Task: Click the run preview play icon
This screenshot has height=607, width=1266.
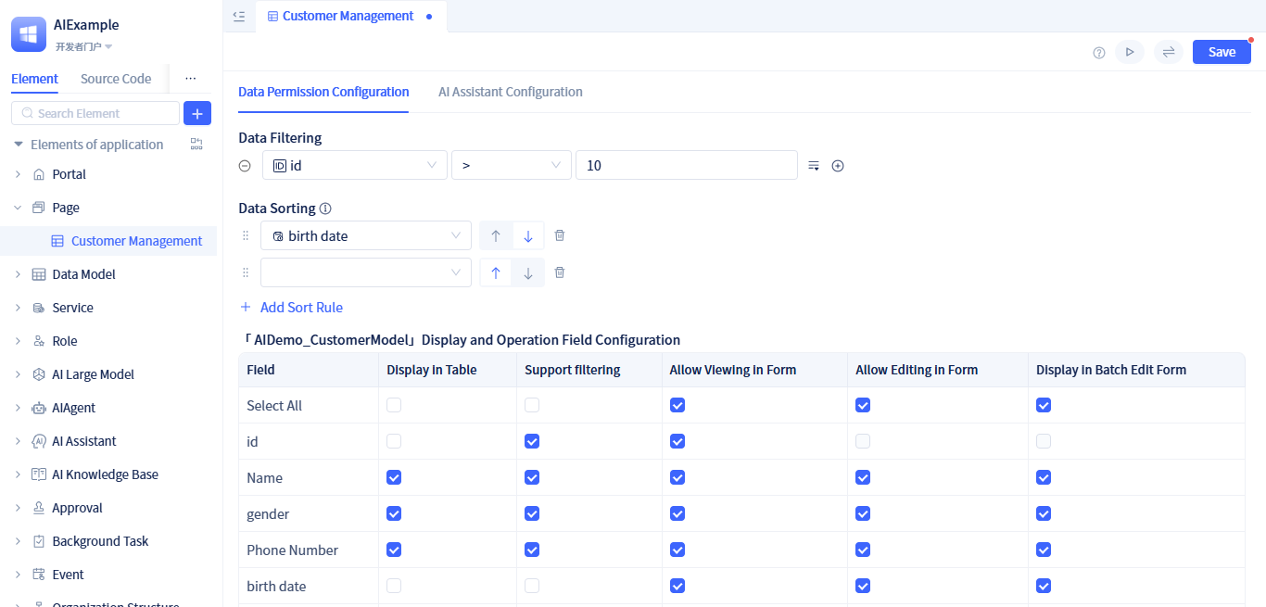Action: click(x=1130, y=52)
